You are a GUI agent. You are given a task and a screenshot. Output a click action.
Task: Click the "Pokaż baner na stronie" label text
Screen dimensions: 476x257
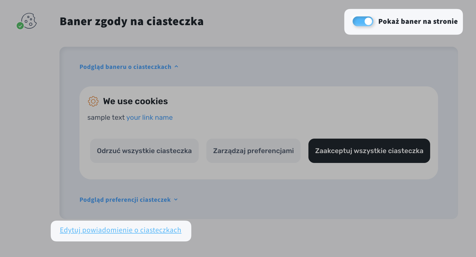pos(418,21)
